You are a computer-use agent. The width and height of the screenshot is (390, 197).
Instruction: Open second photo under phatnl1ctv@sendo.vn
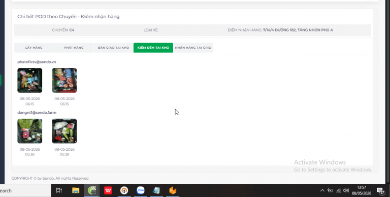(64, 80)
